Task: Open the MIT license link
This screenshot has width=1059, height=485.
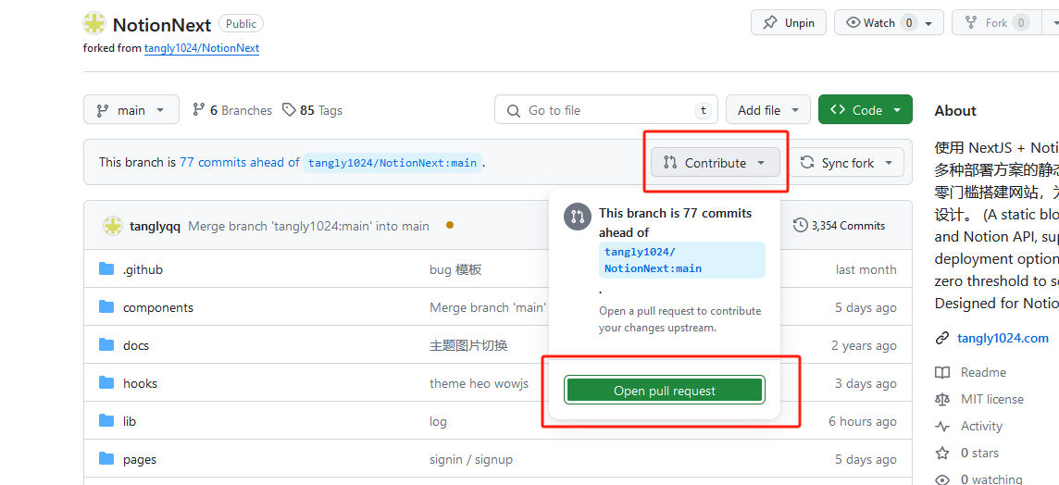Action: (x=992, y=399)
